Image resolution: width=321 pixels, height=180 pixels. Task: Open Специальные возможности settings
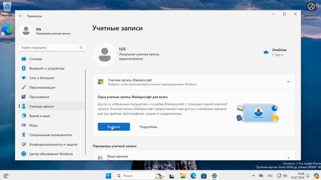tap(52, 134)
